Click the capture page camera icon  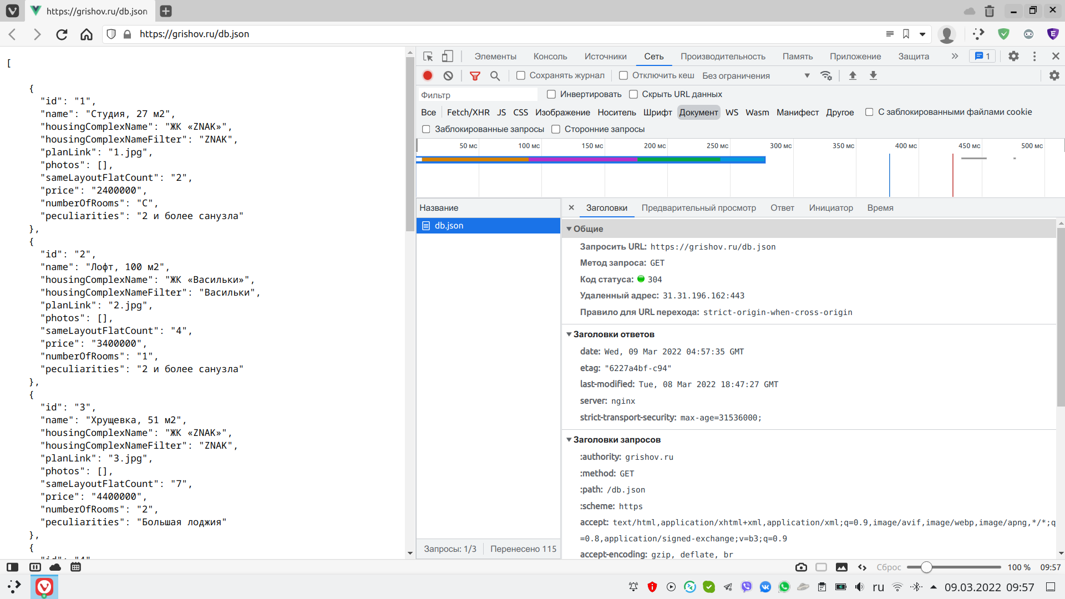pyautogui.click(x=801, y=567)
